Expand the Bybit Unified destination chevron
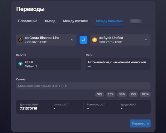The image size is (166, 133). 146,40
